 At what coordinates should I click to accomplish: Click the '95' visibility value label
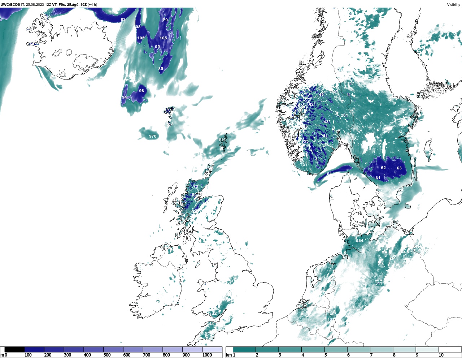pyautogui.click(x=157, y=47)
